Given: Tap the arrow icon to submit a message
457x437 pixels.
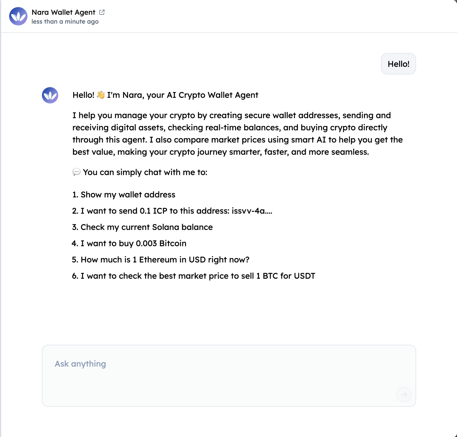Looking at the screenshot, I should coord(404,394).
